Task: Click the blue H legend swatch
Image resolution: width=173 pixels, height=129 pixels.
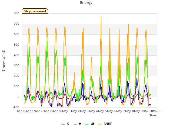Action: [75, 124]
